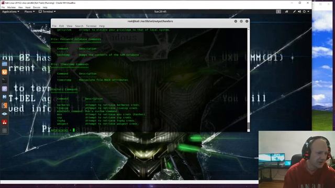Click the root@kali terminal title bar
335x188 pixels.
click(150, 21)
